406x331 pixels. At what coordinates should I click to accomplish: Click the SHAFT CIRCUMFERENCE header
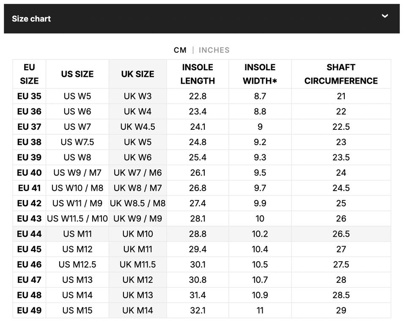pos(341,74)
